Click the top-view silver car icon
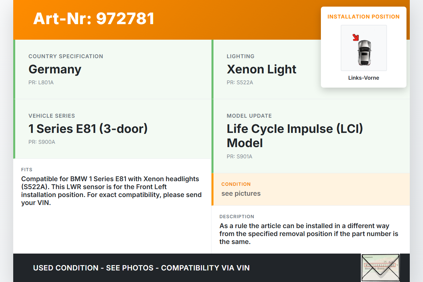Viewport: 423px width, 282px height. 364,52
